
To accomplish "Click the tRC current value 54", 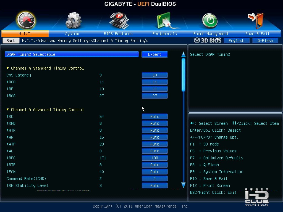I will point(102,116).
